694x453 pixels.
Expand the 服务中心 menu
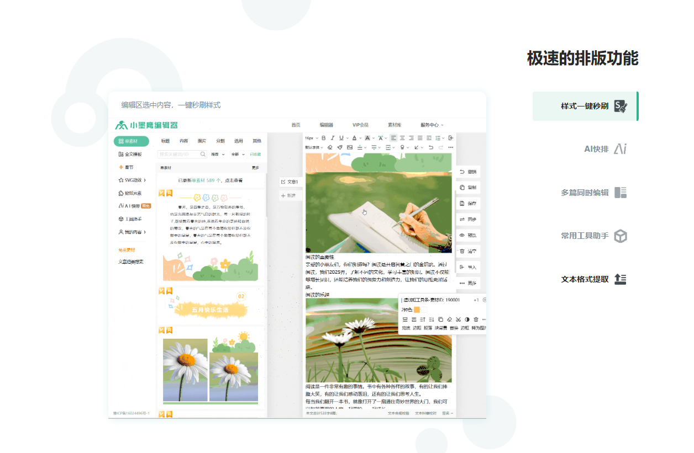pos(432,125)
